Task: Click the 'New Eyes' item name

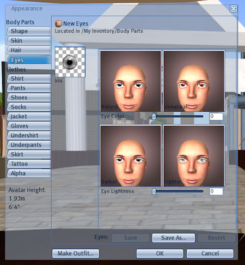Action: coord(76,23)
